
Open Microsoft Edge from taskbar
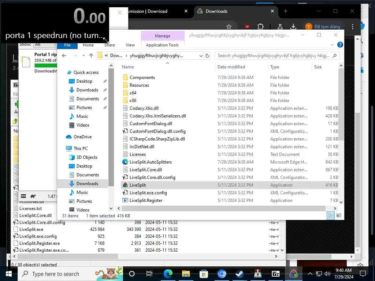coord(168,274)
